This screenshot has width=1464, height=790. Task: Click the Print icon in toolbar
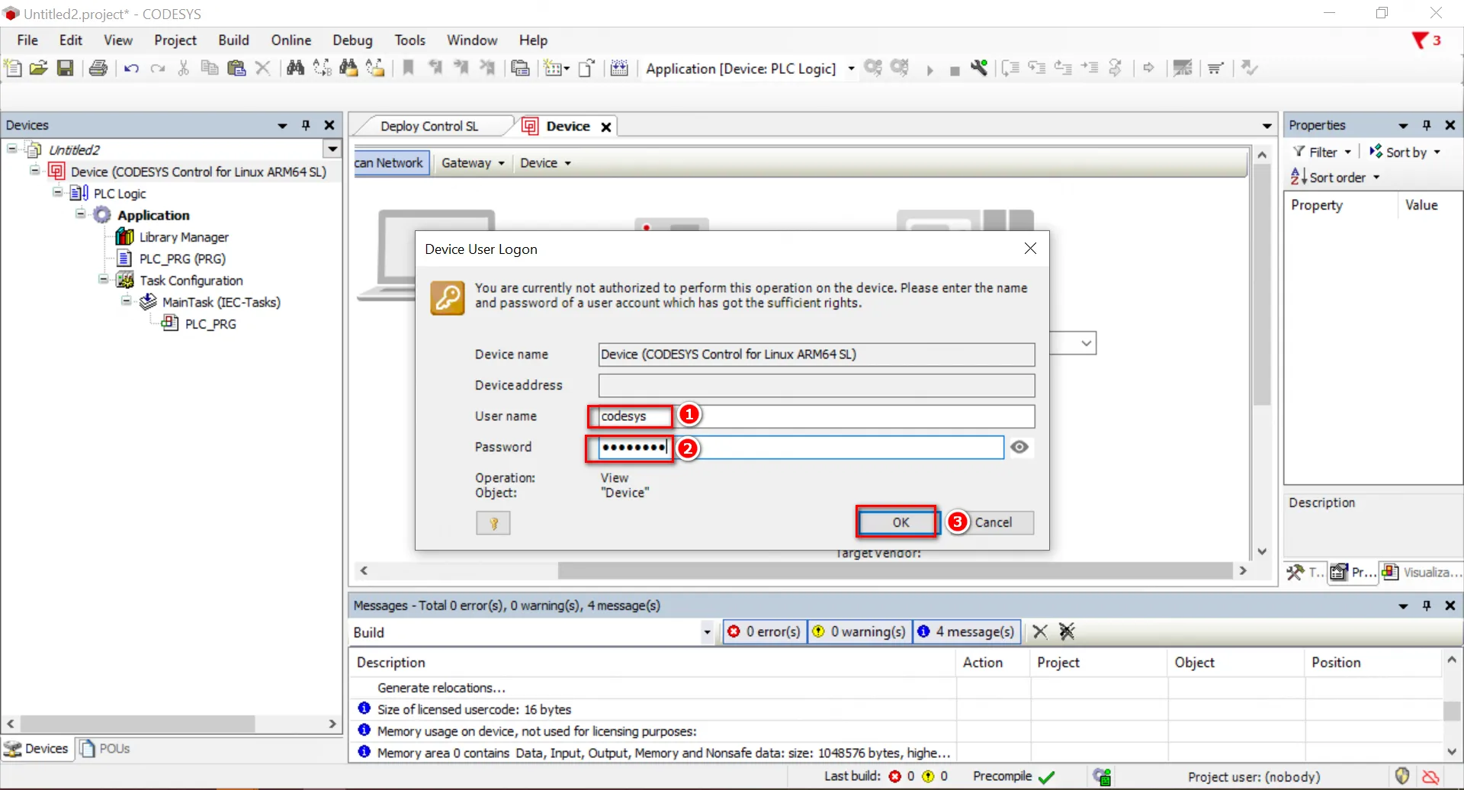(x=98, y=68)
